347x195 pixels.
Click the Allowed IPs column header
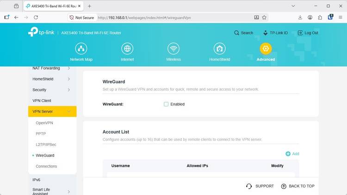tap(198, 166)
